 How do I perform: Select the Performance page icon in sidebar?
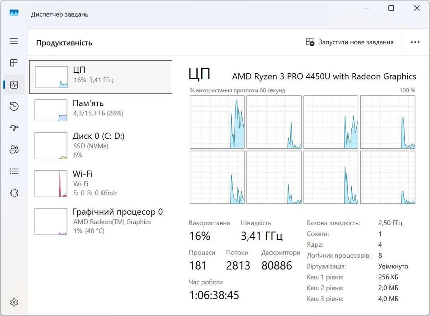click(x=14, y=85)
